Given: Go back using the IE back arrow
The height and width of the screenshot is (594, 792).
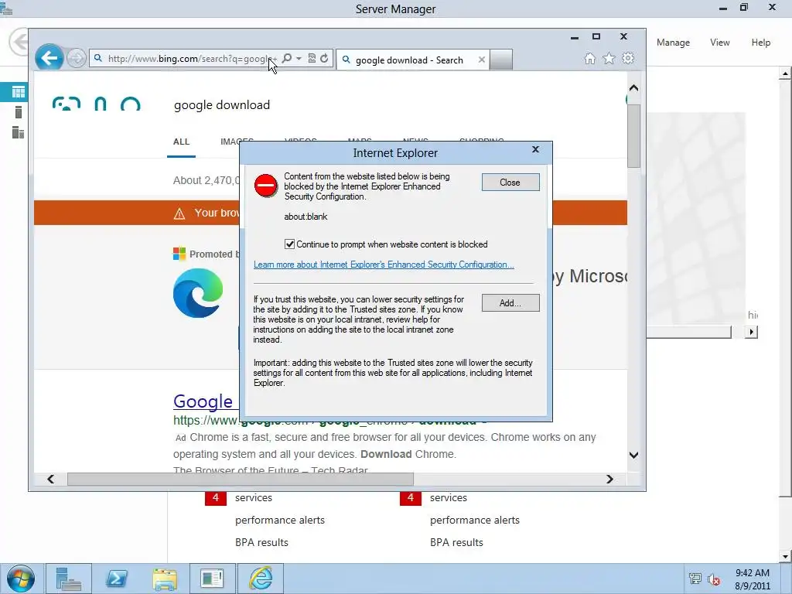Looking at the screenshot, I should coord(49,59).
